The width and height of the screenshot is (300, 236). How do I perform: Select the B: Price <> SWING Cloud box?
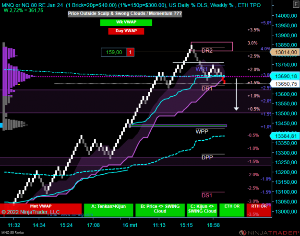click(160, 210)
